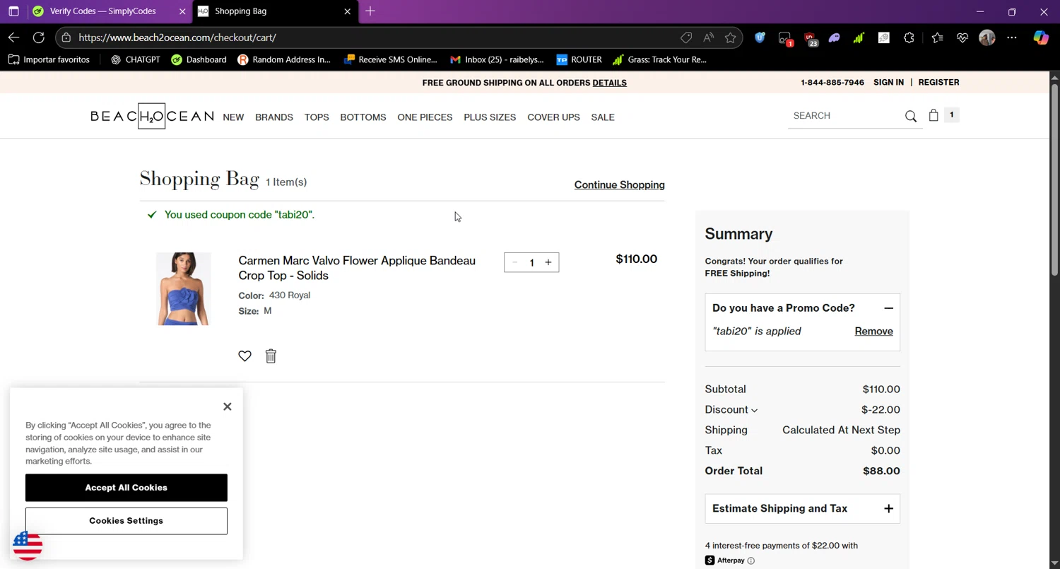The image size is (1060, 569).
Task: Open Receive SMS Online bookmark
Action: pyautogui.click(x=390, y=59)
